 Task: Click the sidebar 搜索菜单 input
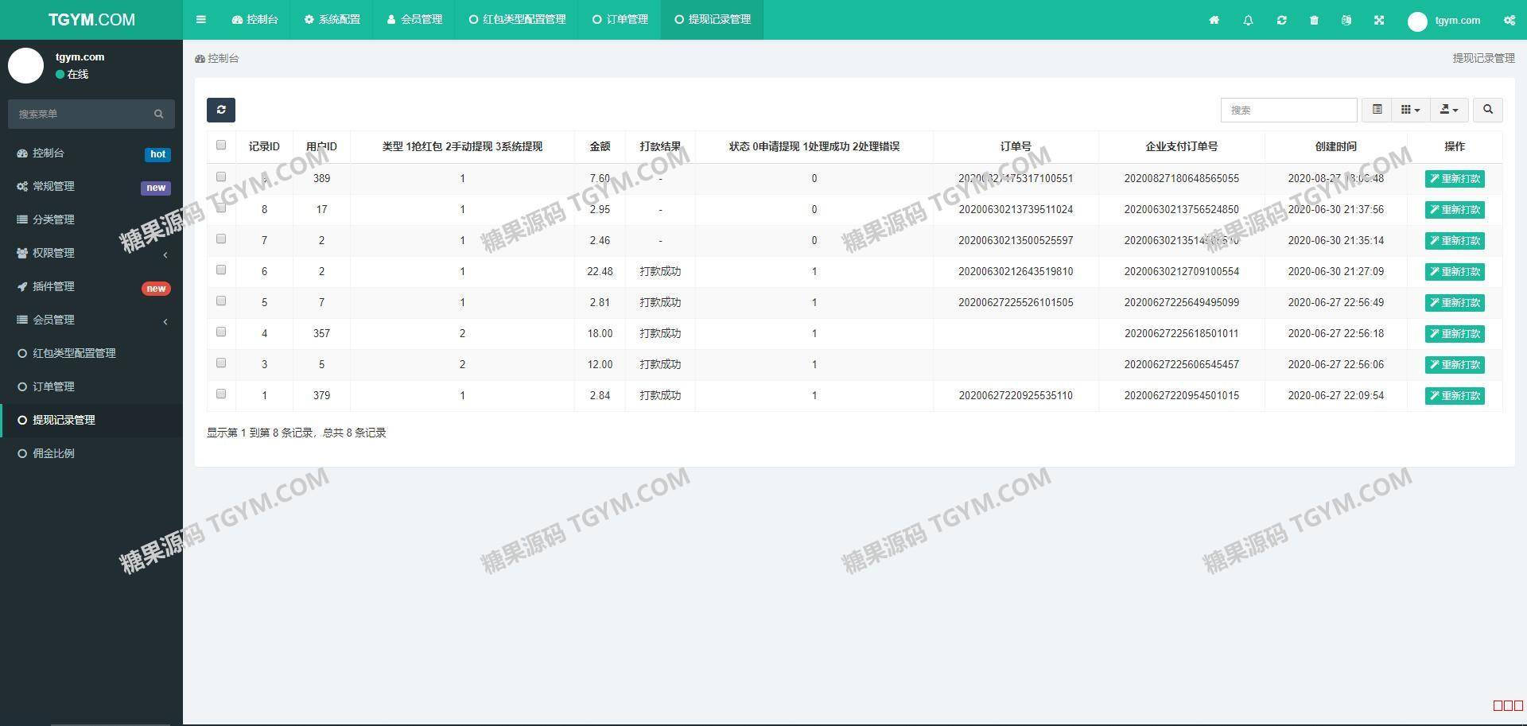pyautogui.click(x=80, y=114)
